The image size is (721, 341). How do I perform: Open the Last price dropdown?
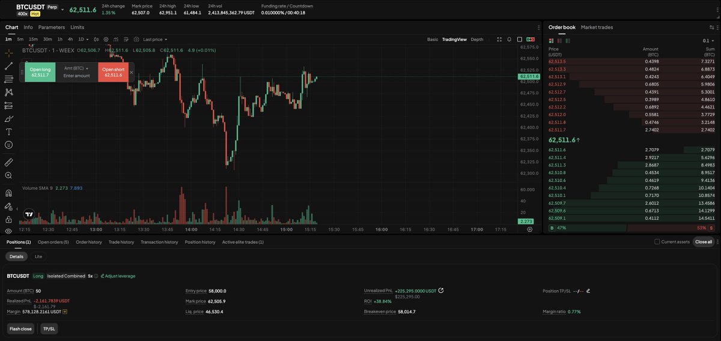click(155, 39)
